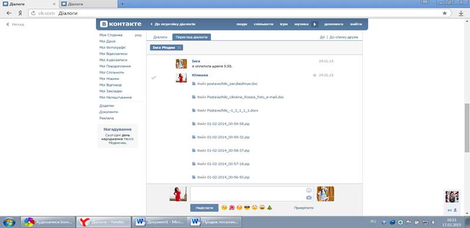Click the RU language indicator
The image size is (470, 228).
click(x=373, y=222)
